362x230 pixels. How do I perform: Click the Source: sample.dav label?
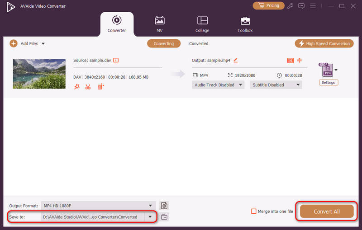(x=92, y=60)
